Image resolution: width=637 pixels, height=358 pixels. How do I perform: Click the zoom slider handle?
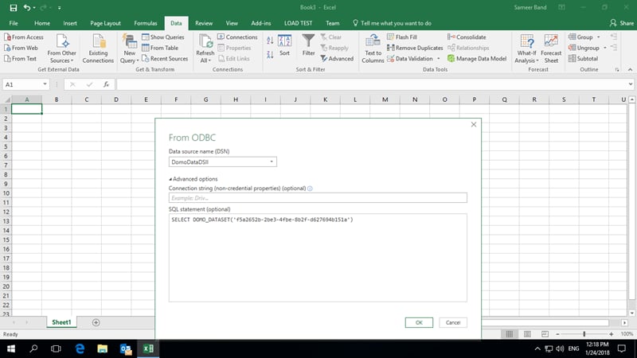[x=584, y=334]
